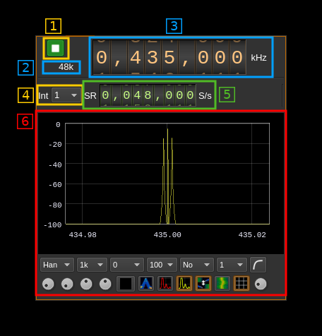Toggle the waterfall direction invert button
322x336 pixels.
click(x=203, y=284)
